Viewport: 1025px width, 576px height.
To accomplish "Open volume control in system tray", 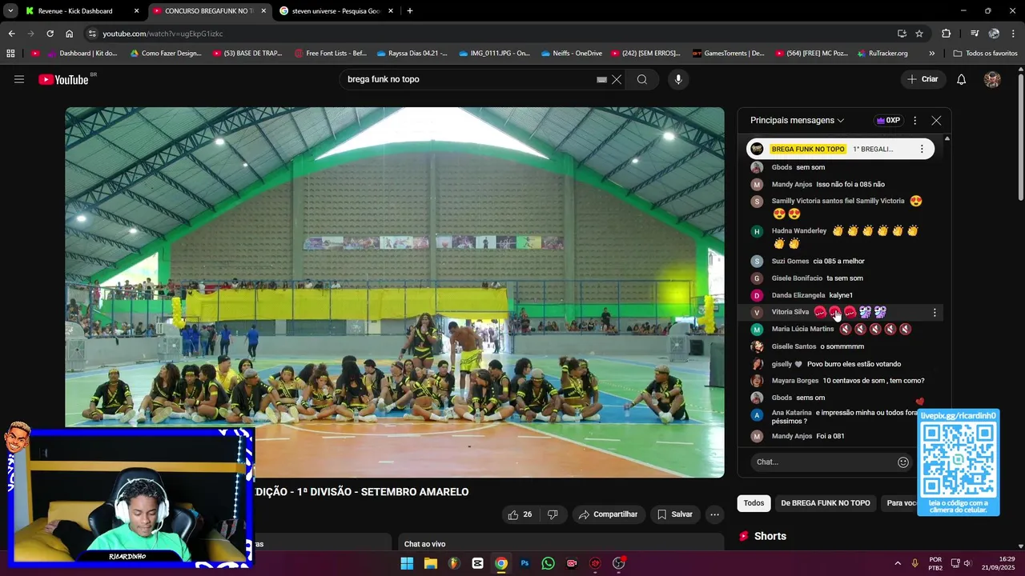I will [967, 563].
